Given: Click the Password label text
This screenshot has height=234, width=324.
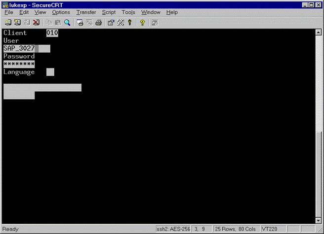Looking at the screenshot, I should point(19,56).
